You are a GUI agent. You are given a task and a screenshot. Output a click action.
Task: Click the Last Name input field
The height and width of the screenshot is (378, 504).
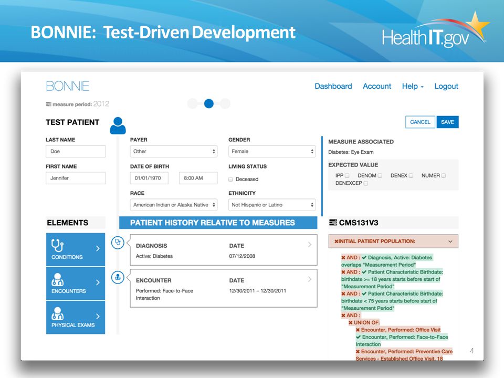[x=76, y=151]
